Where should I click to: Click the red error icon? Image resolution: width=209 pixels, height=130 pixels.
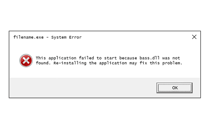pos(26,61)
